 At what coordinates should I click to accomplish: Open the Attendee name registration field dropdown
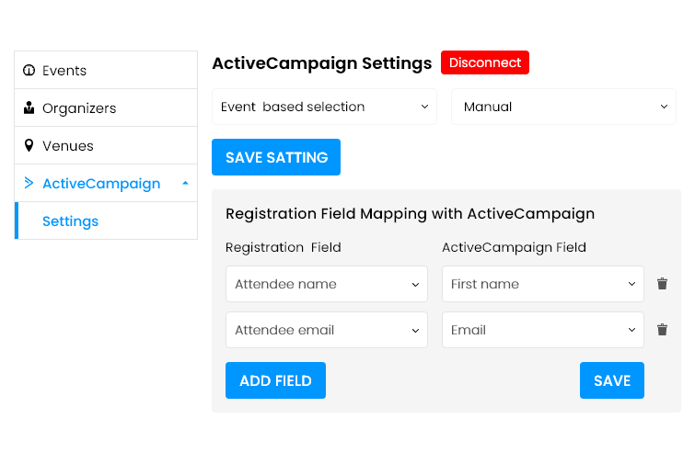tap(327, 284)
